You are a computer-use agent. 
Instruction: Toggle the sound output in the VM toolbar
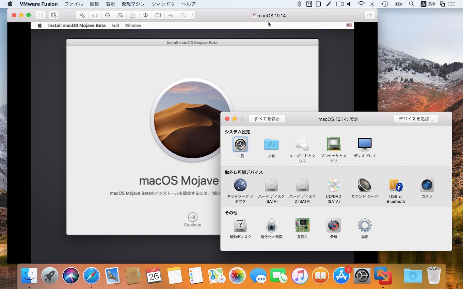(x=145, y=15)
